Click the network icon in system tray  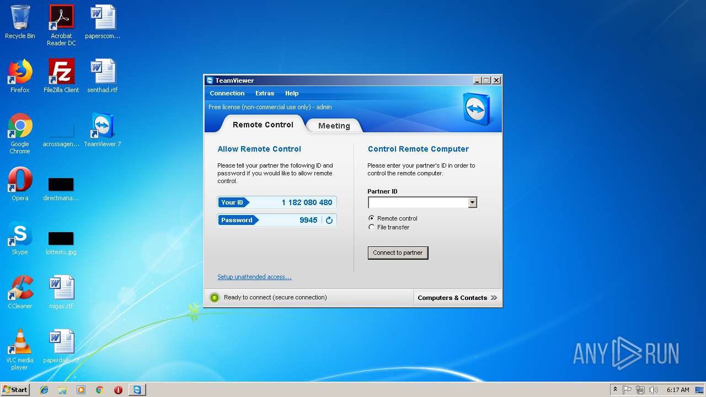click(640, 390)
